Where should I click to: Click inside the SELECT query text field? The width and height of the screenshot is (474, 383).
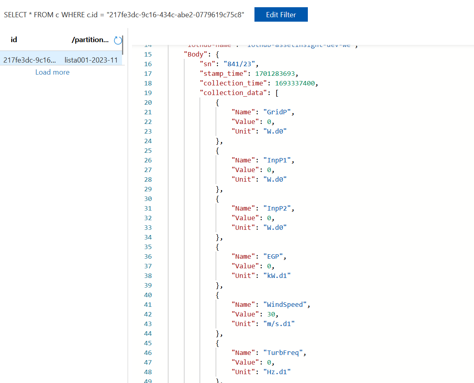(x=120, y=14)
